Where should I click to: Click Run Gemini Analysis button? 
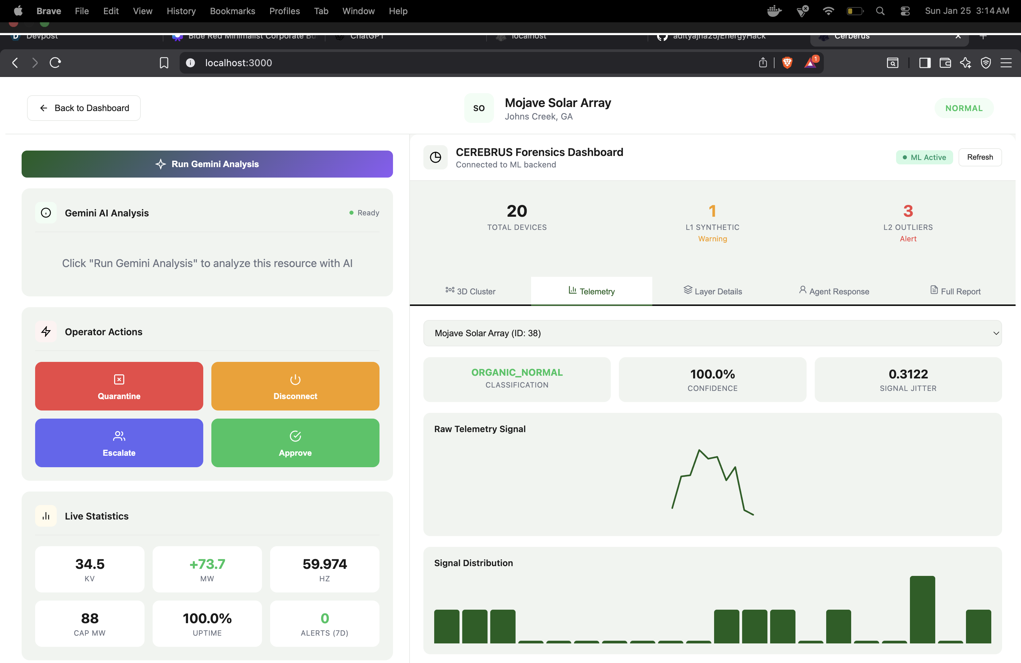(207, 164)
